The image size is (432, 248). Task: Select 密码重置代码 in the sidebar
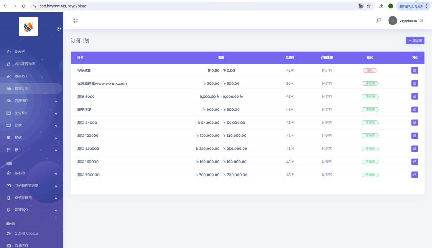coord(24,64)
